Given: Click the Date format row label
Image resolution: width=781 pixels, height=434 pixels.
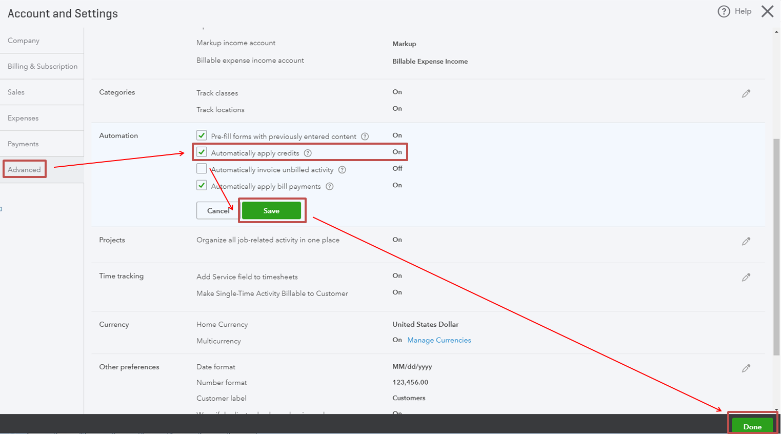Looking at the screenshot, I should (216, 367).
